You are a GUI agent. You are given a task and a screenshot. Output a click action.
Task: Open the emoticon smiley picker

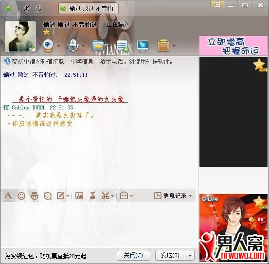tap(21, 195)
